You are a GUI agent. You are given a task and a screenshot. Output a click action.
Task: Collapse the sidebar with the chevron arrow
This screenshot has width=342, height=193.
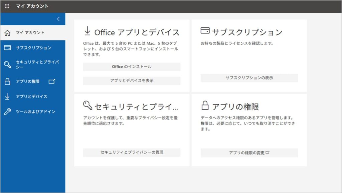tap(58, 19)
